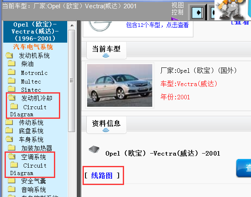Expand the 传动系统 tree node
This screenshot has height=197, width=251.
coord(31,123)
